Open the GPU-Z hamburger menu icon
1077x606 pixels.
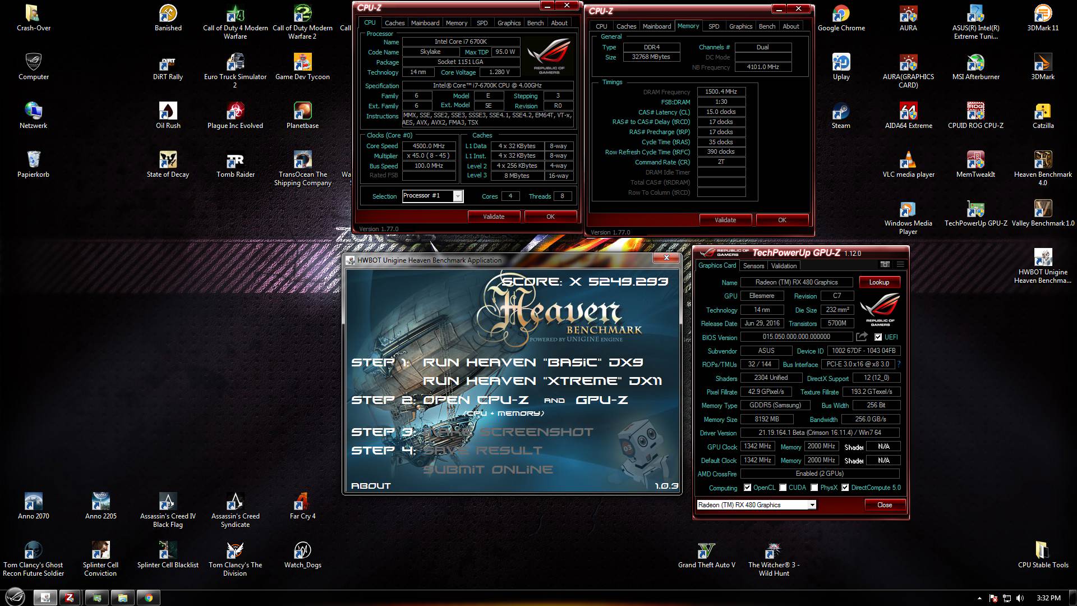tap(900, 264)
